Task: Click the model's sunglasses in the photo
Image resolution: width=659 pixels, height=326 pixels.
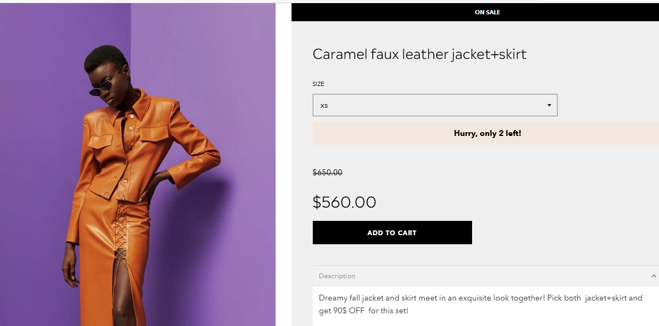Action: pyautogui.click(x=102, y=88)
